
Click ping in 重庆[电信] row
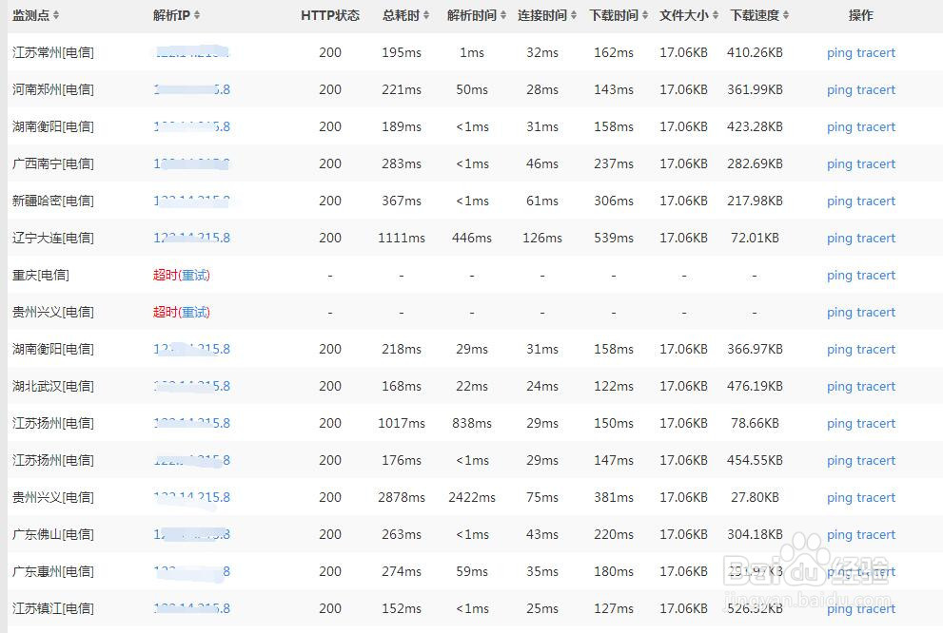pyautogui.click(x=839, y=276)
